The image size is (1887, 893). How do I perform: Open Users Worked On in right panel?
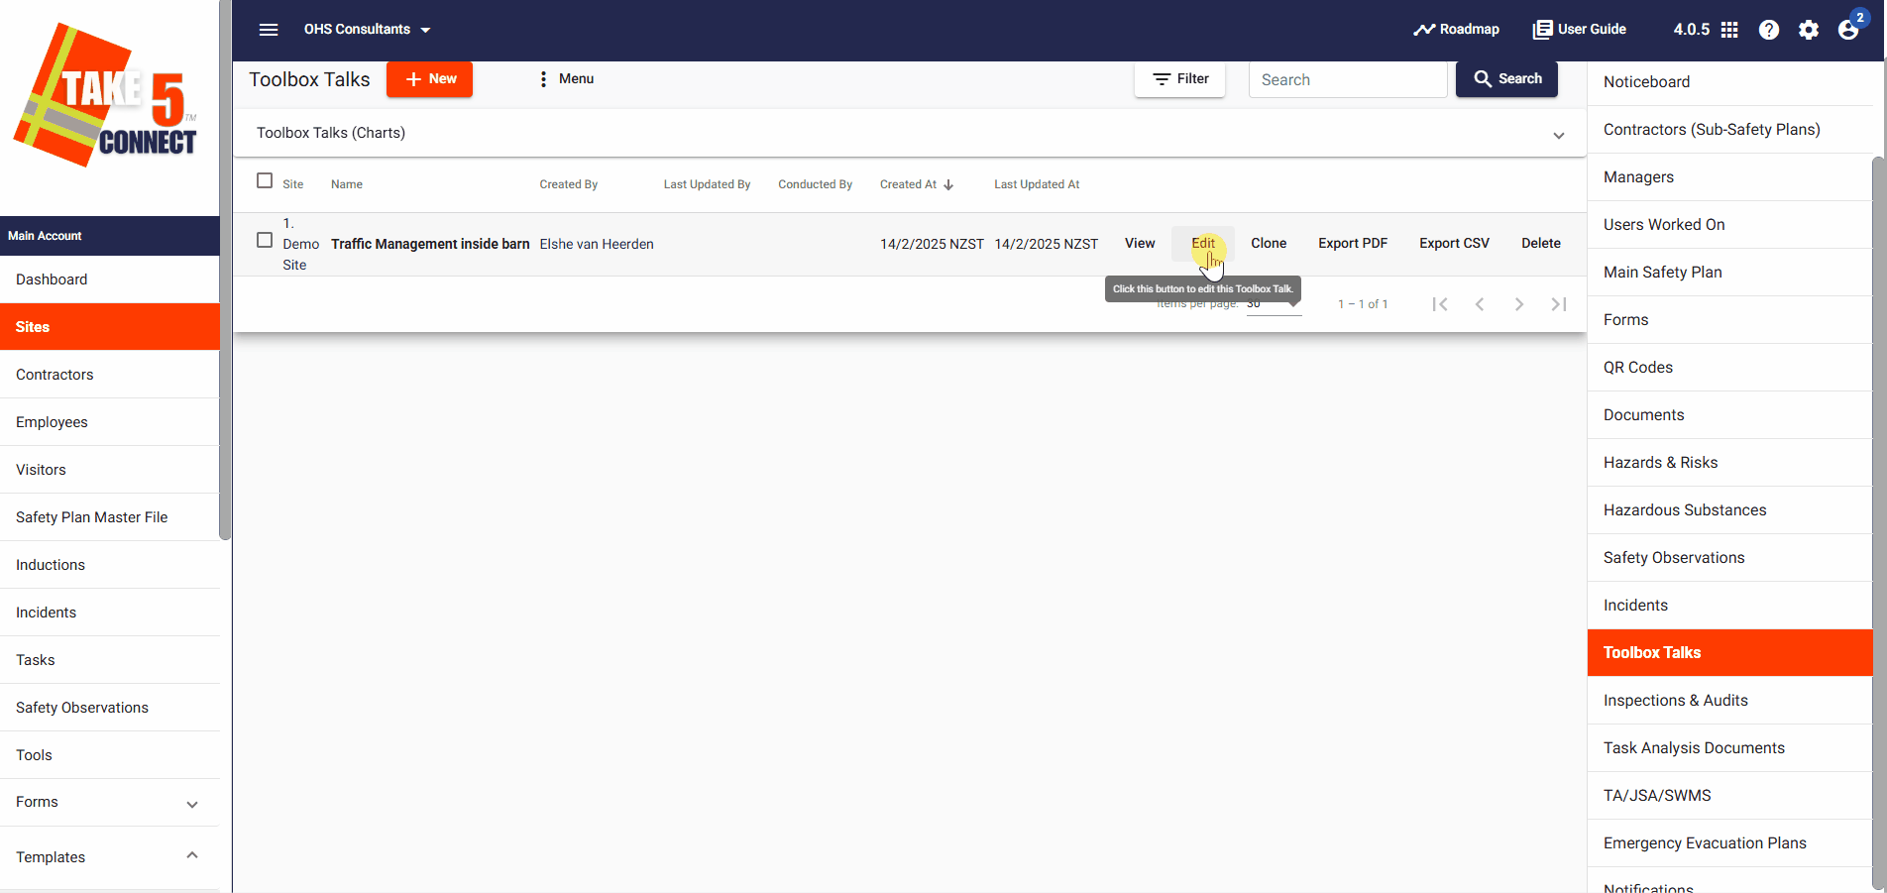[1729, 225]
